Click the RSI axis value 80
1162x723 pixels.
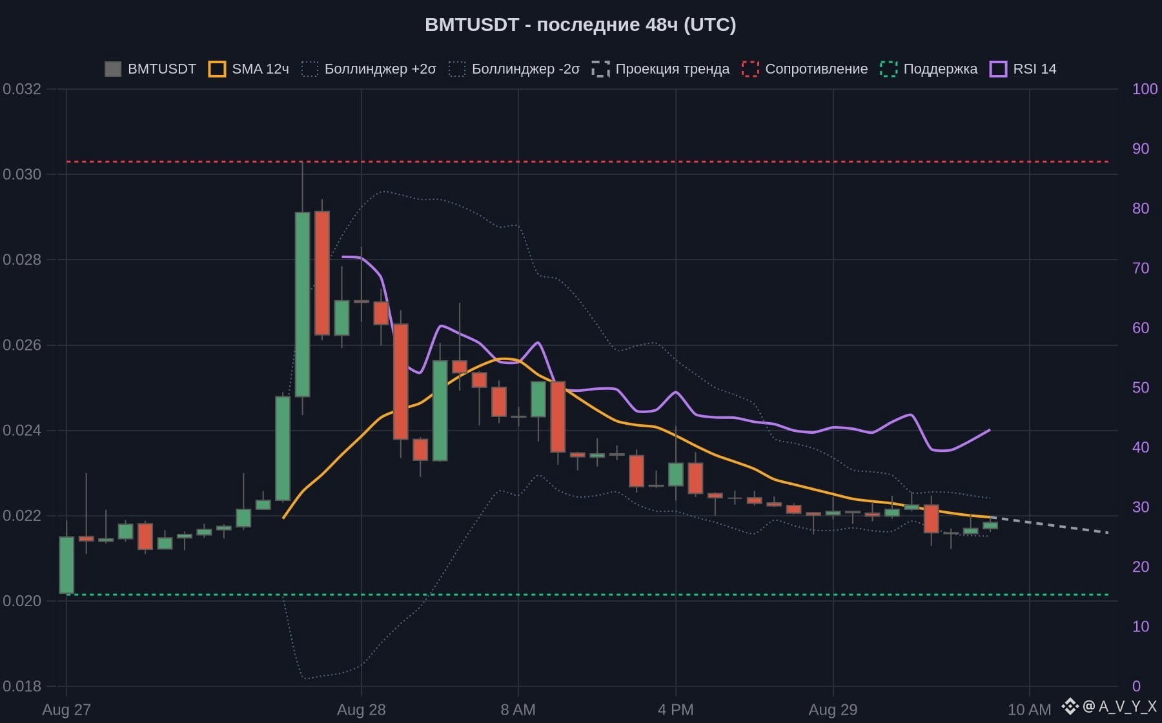point(1141,209)
